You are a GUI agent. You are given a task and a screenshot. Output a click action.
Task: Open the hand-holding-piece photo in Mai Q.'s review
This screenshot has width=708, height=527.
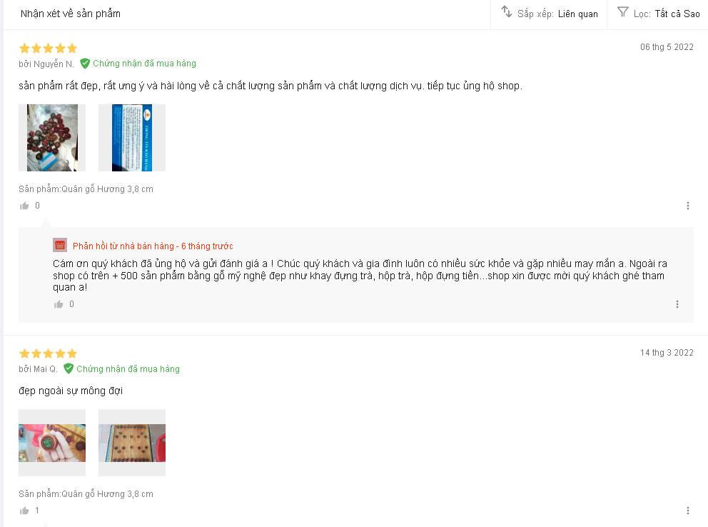point(52,443)
